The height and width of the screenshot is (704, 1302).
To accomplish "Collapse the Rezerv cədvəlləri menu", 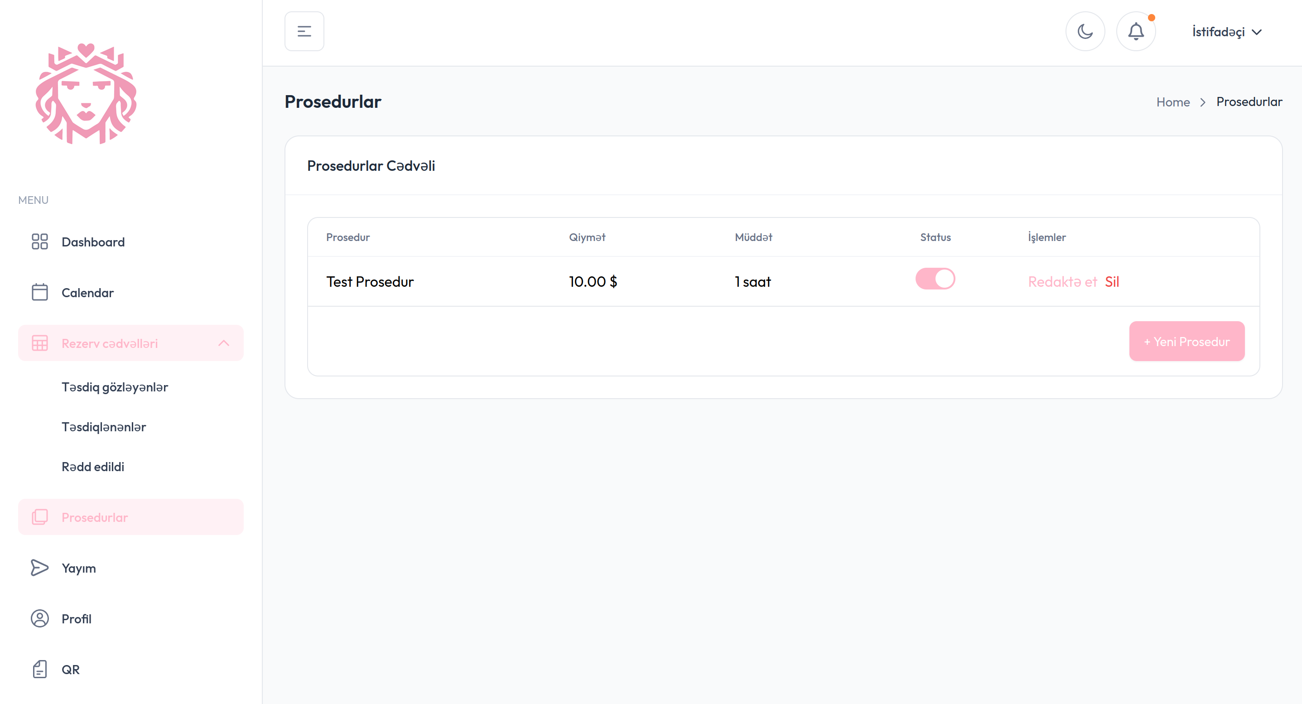I will tap(110, 343).
